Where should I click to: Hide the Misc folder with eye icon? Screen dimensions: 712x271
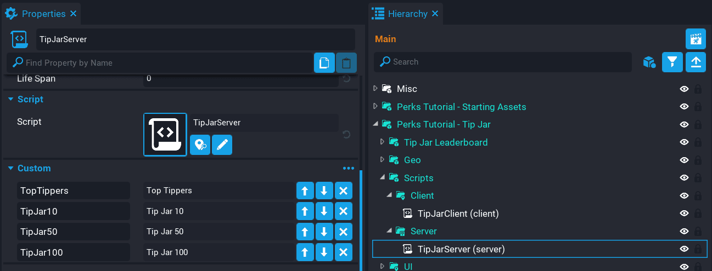[x=684, y=89]
